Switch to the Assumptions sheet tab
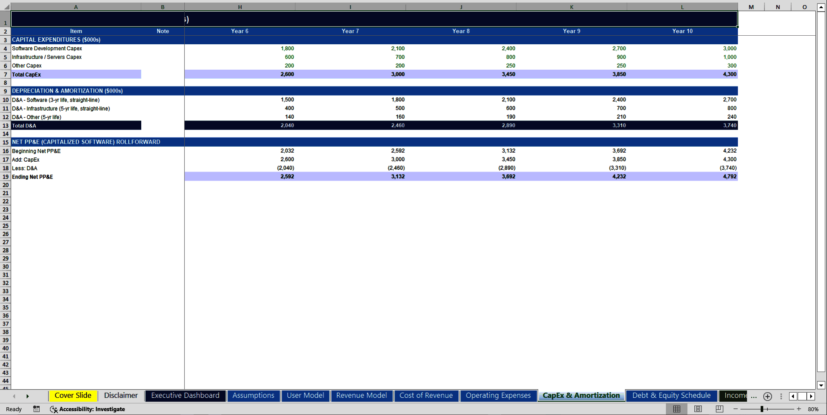 [x=253, y=396]
